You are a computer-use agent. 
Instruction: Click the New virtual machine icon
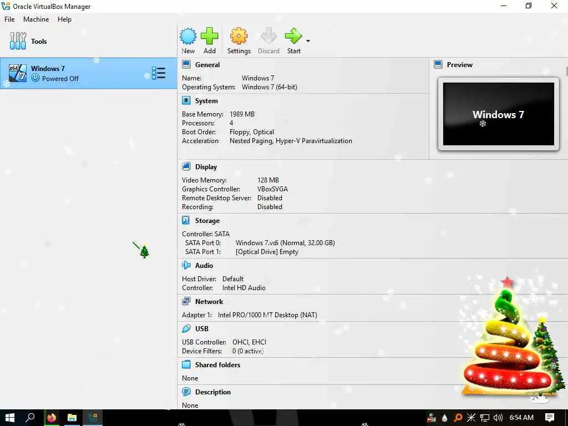(188, 36)
